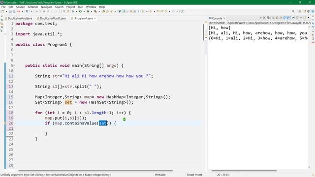Open the Window menu
Viewport: 315px width, 177px height.
pos(91,7)
